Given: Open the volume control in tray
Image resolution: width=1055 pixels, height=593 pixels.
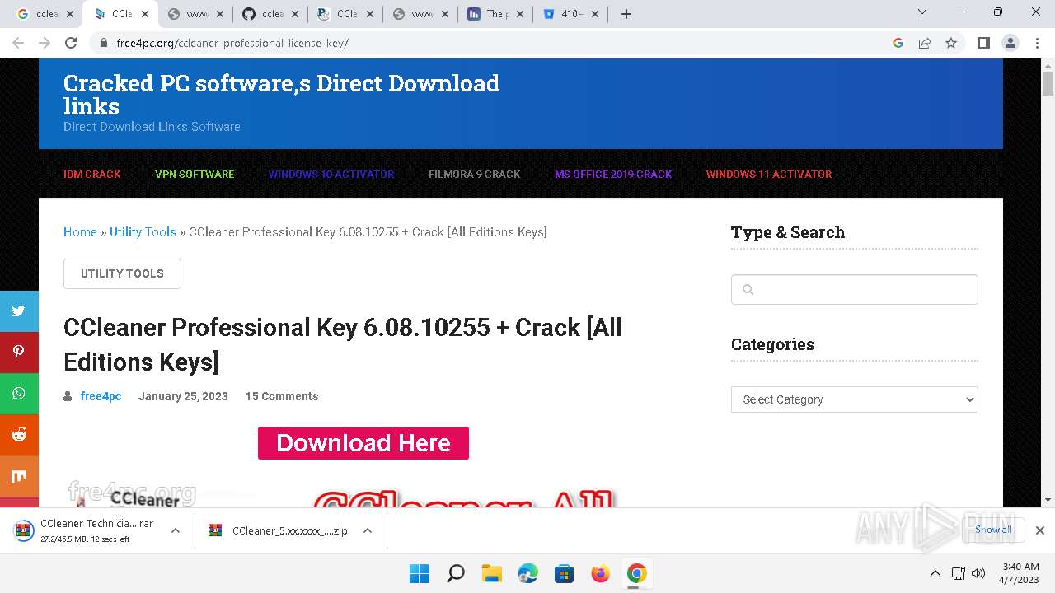Looking at the screenshot, I should (978, 573).
